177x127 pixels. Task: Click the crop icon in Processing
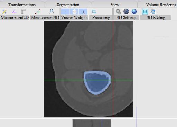(x=94, y=11)
